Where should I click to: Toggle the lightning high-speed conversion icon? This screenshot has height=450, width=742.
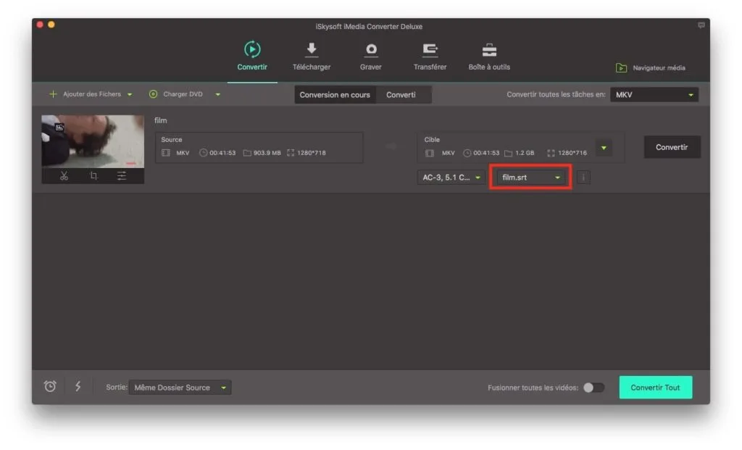click(x=78, y=386)
